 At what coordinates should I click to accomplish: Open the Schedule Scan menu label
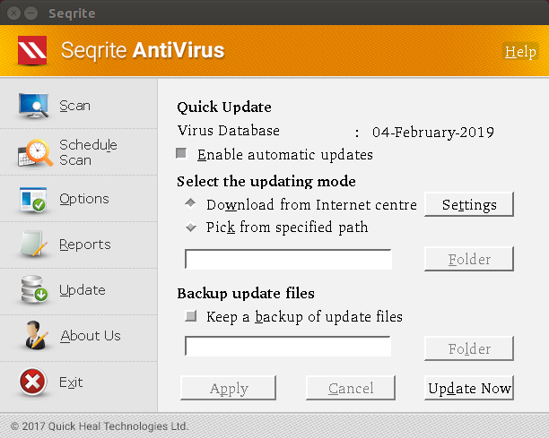coord(88,152)
